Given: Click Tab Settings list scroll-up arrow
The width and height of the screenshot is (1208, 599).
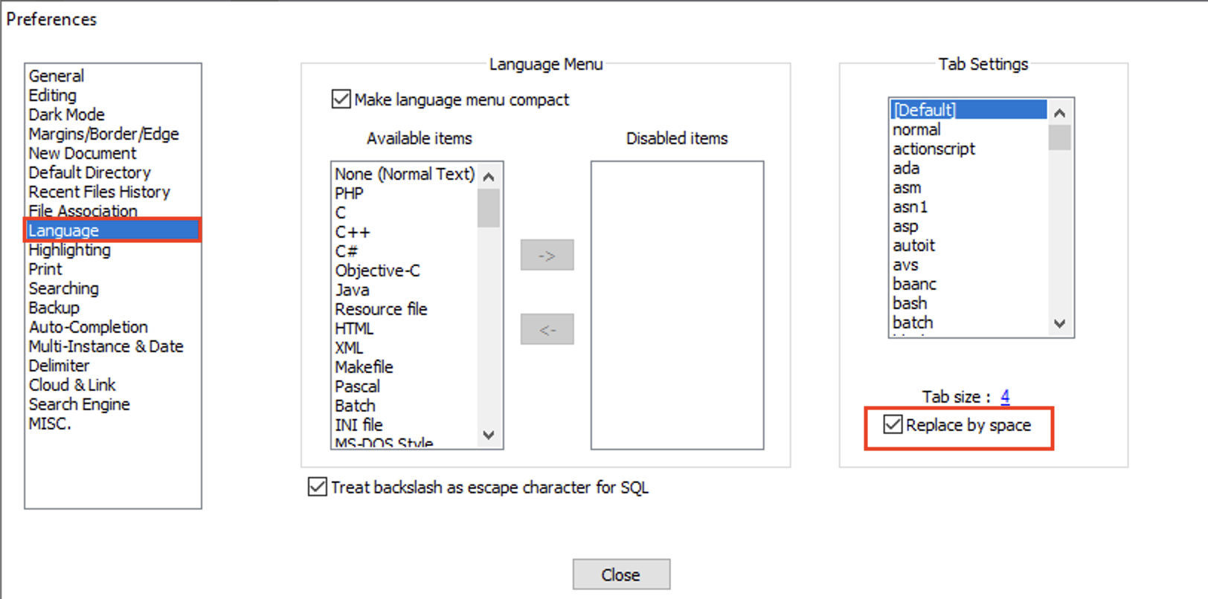Looking at the screenshot, I should (x=1060, y=113).
